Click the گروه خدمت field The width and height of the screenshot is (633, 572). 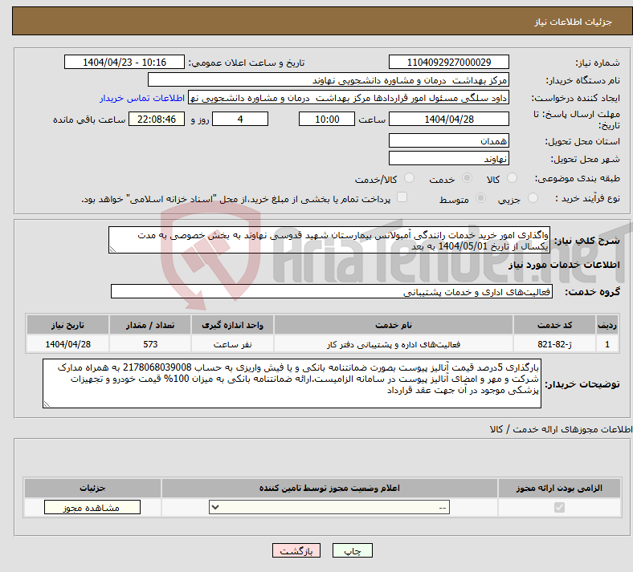pos(332,291)
